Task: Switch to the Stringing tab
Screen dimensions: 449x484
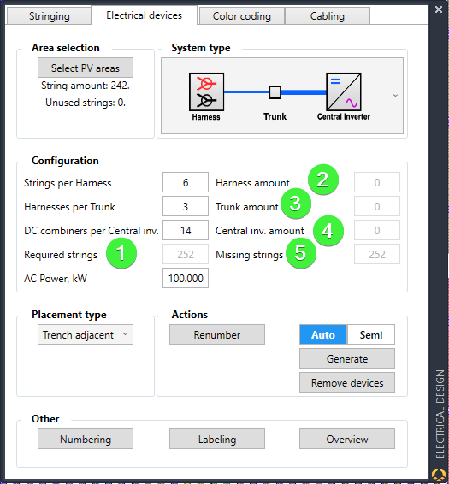Action: (49, 15)
